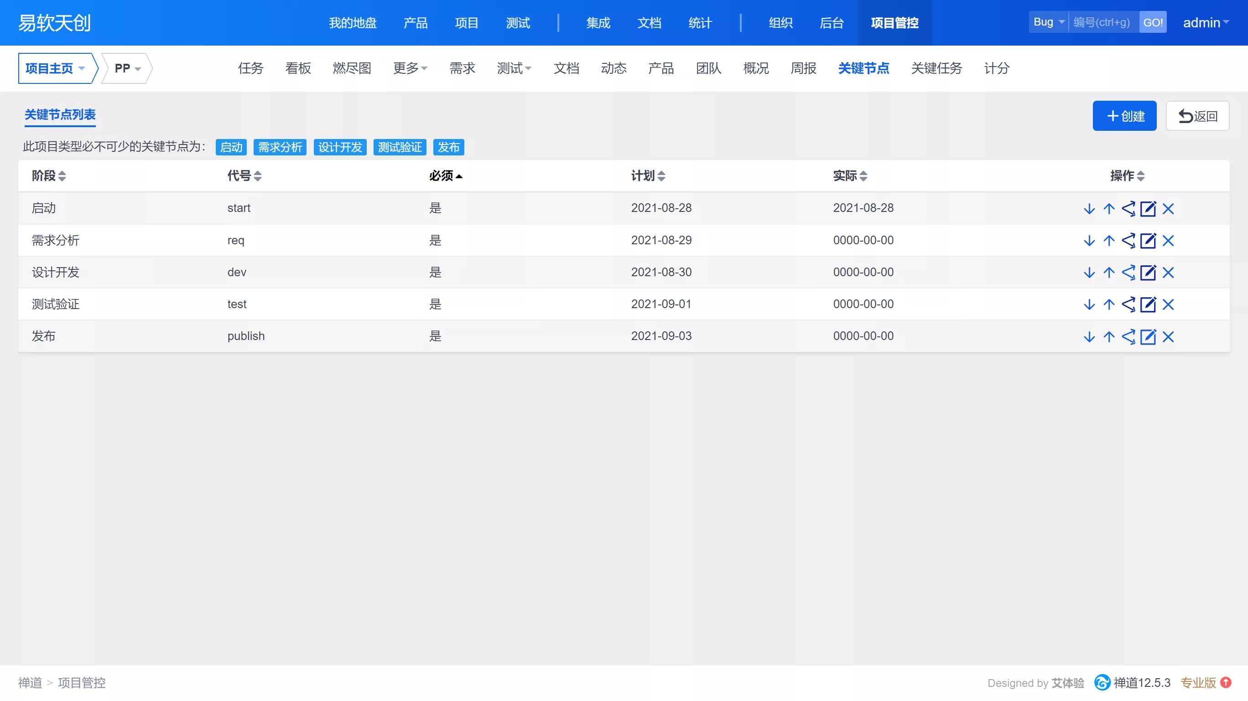Click edit icon in 启动 row

tap(1148, 209)
